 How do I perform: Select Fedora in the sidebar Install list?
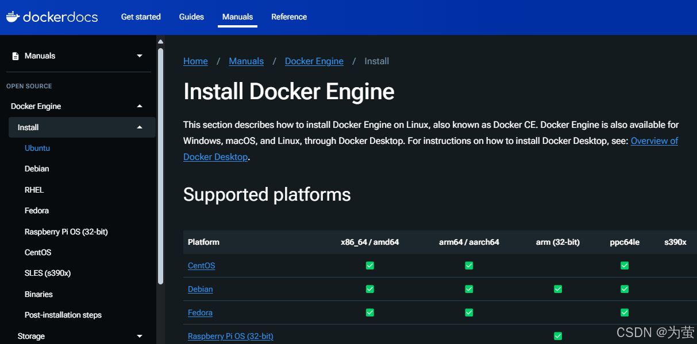tap(37, 210)
